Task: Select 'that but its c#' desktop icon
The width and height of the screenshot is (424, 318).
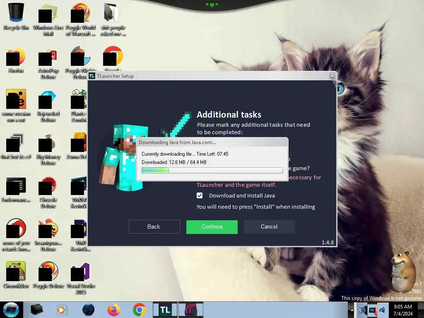Action: click(x=16, y=146)
